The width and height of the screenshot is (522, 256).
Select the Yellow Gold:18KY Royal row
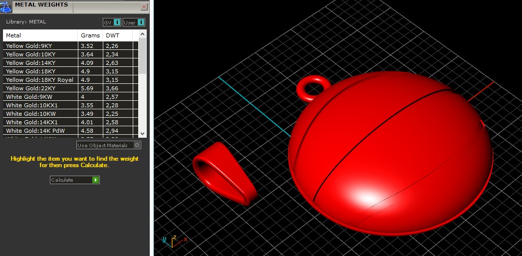(70, 80)
